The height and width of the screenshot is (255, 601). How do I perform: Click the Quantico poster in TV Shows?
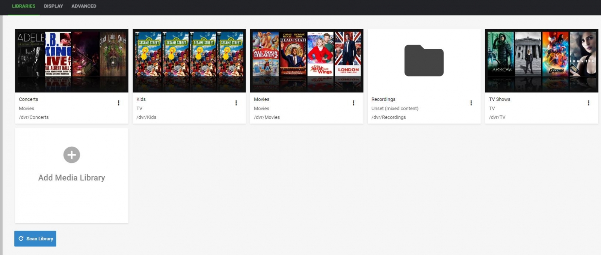click(x=583, y=54)
